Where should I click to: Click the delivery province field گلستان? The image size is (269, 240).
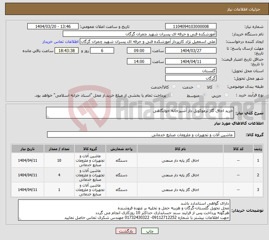pos(191,70)
